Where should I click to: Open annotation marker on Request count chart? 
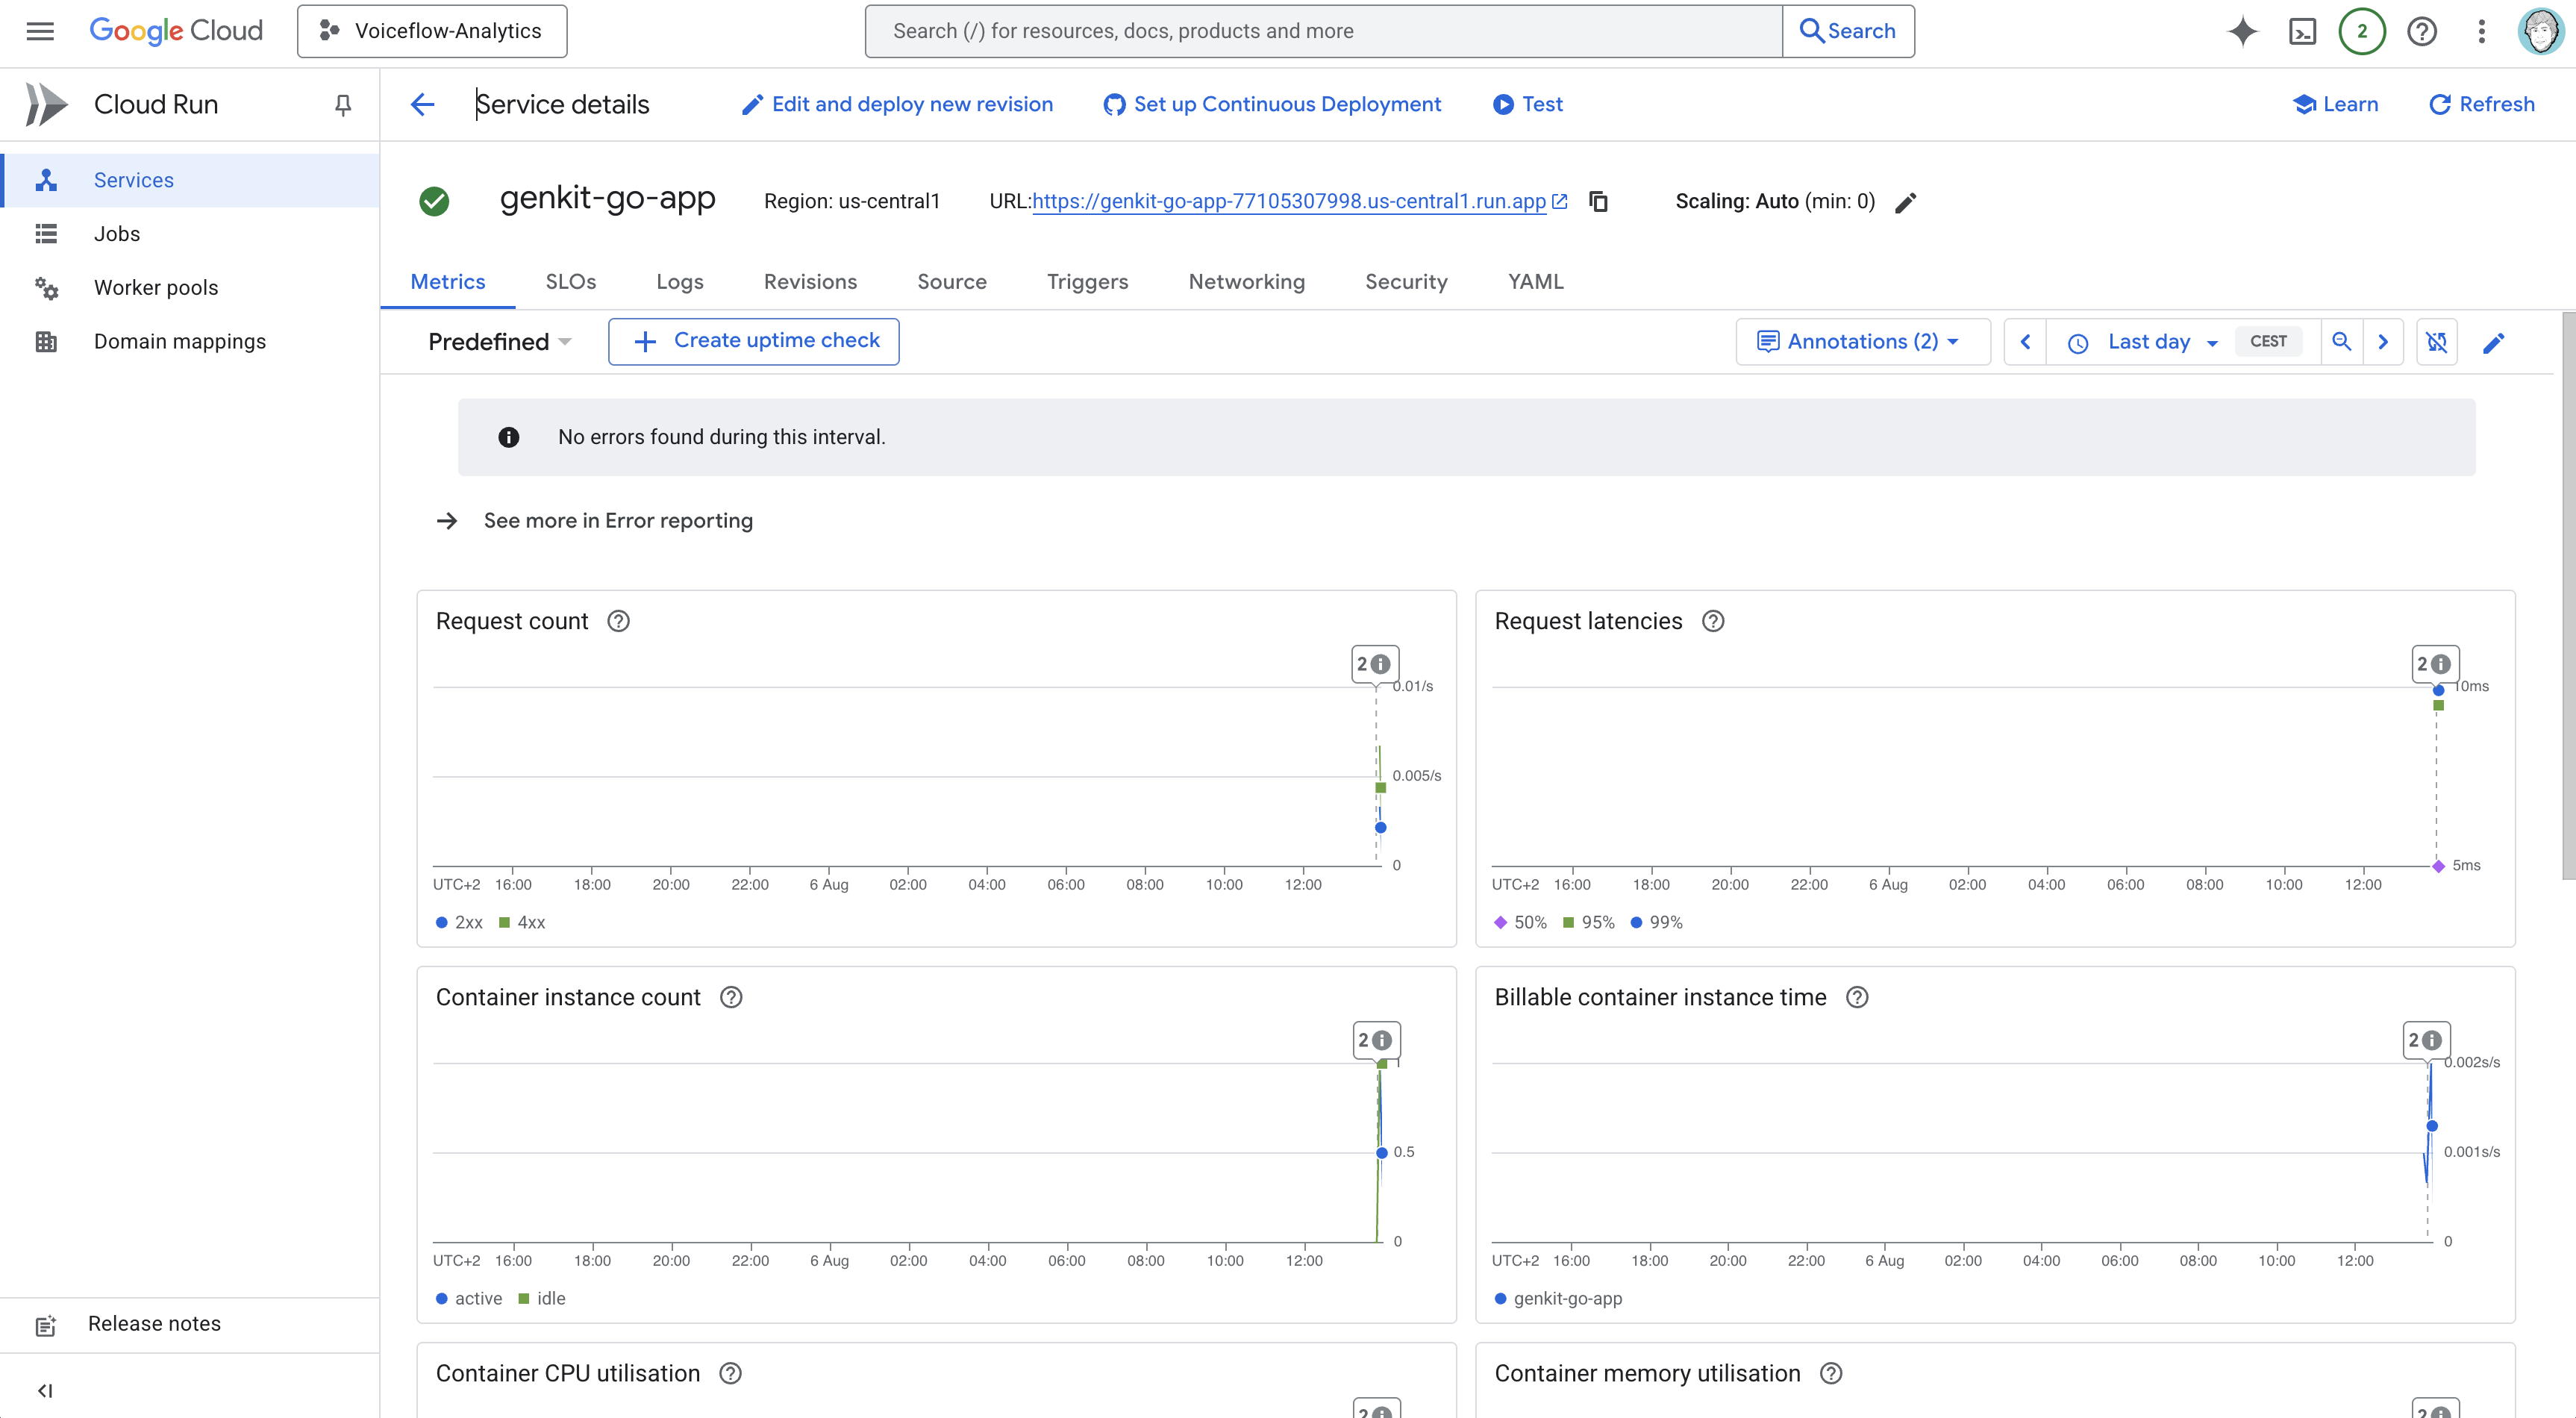click(x=1375, y=664)
